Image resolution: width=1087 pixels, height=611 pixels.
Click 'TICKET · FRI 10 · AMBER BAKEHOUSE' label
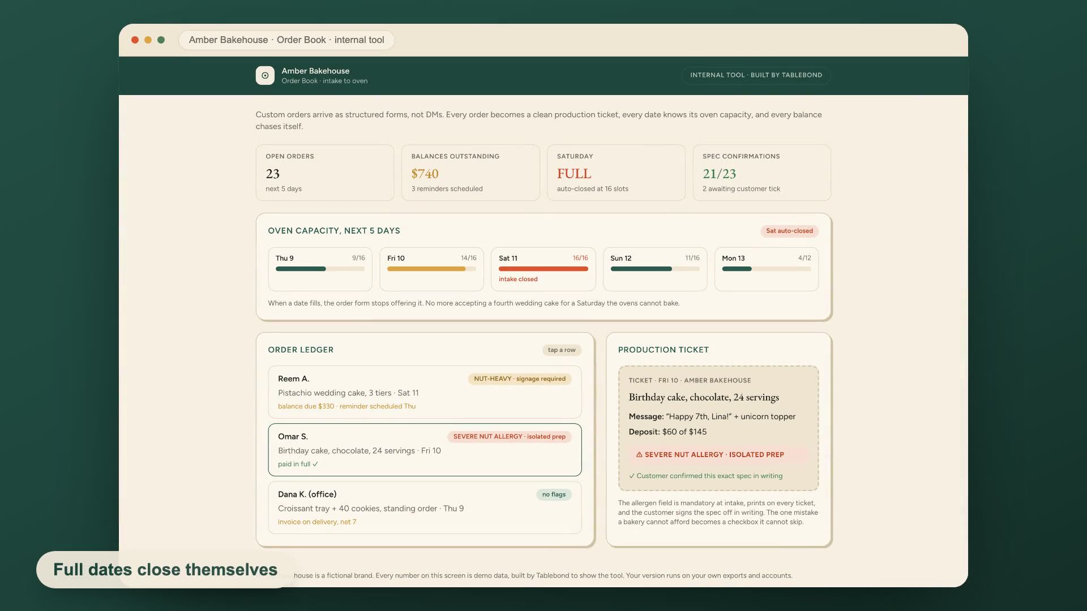tap(690, 380)
